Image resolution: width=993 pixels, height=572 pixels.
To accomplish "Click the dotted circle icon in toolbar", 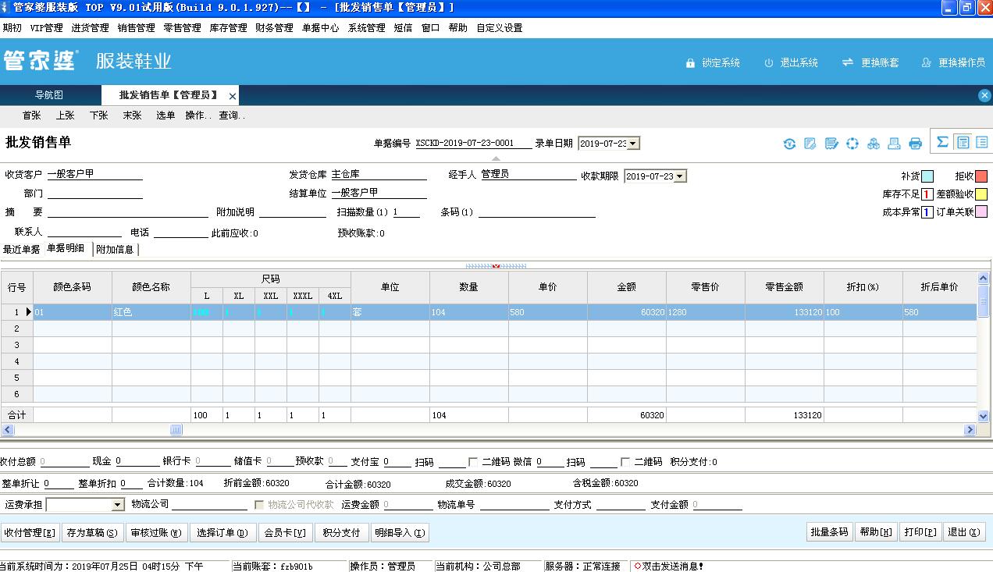I will pyautogui.click(x=852, y=144).
